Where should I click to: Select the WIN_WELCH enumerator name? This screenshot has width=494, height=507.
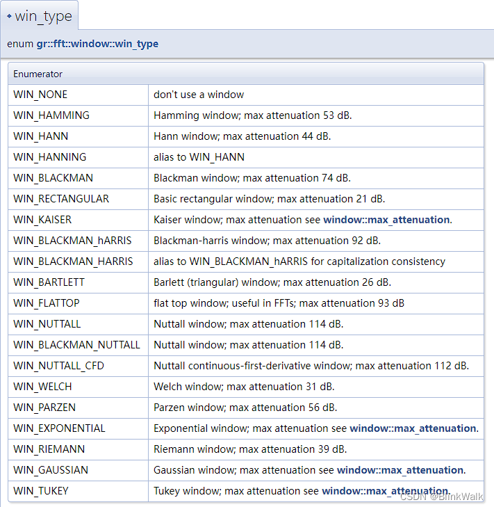[x=42, y=387]
